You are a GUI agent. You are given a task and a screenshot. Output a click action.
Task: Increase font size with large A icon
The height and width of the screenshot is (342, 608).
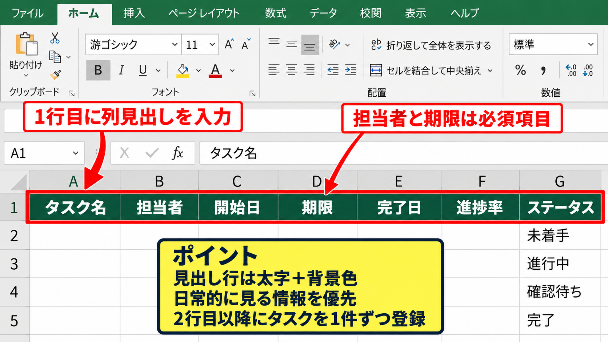(x=229, y=44)
